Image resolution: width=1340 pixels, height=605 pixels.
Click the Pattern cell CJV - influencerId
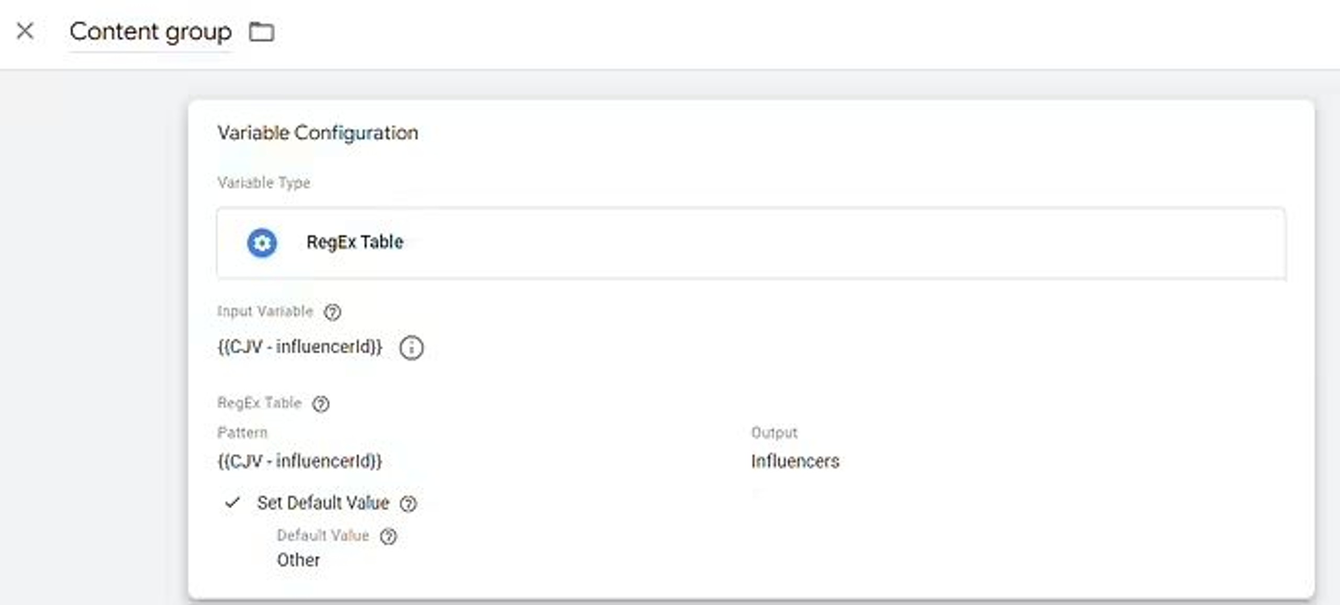coord(299,461)
